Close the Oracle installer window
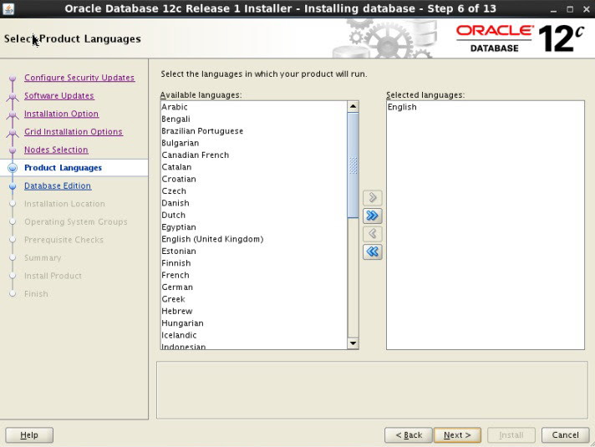595x447 pixels. pos(587,9)
